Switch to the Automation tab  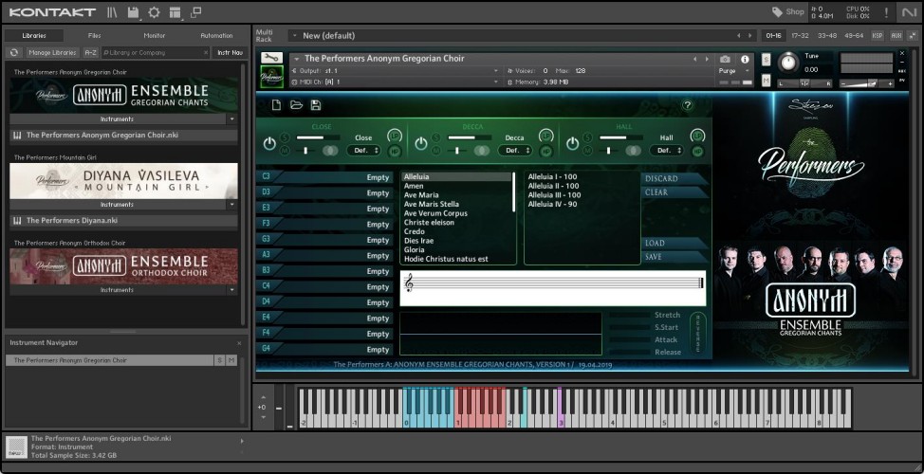215,35
